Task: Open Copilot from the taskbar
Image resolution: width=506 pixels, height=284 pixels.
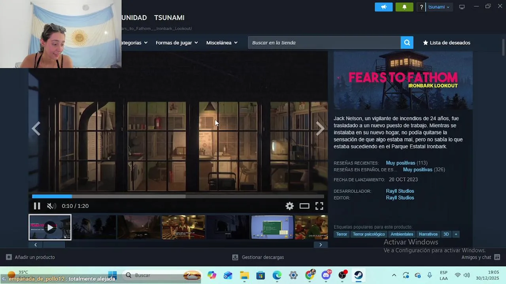Action: pyautogui.click(x=212, y=275)
